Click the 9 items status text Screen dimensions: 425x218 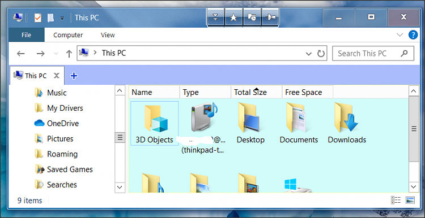[30, 200]
